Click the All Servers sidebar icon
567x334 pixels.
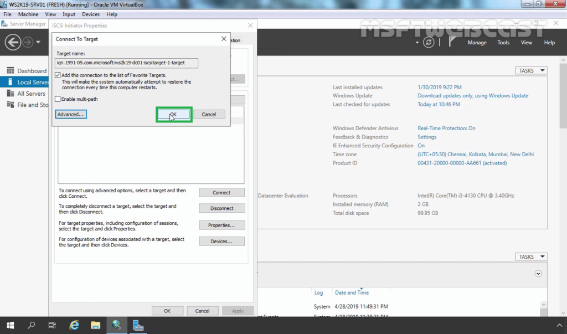10,94
